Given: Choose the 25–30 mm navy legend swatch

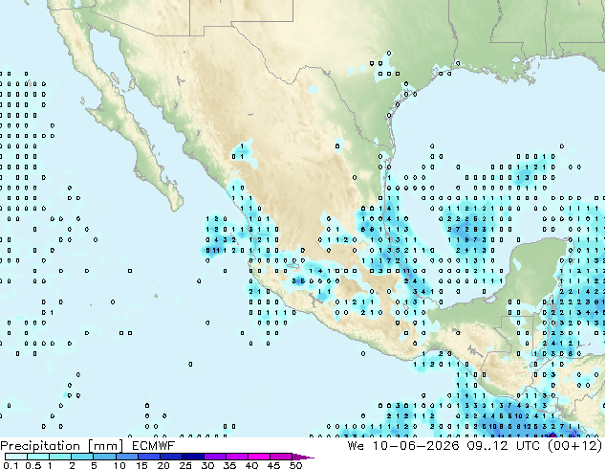Looking at the screenshot, I should (192, 457).
